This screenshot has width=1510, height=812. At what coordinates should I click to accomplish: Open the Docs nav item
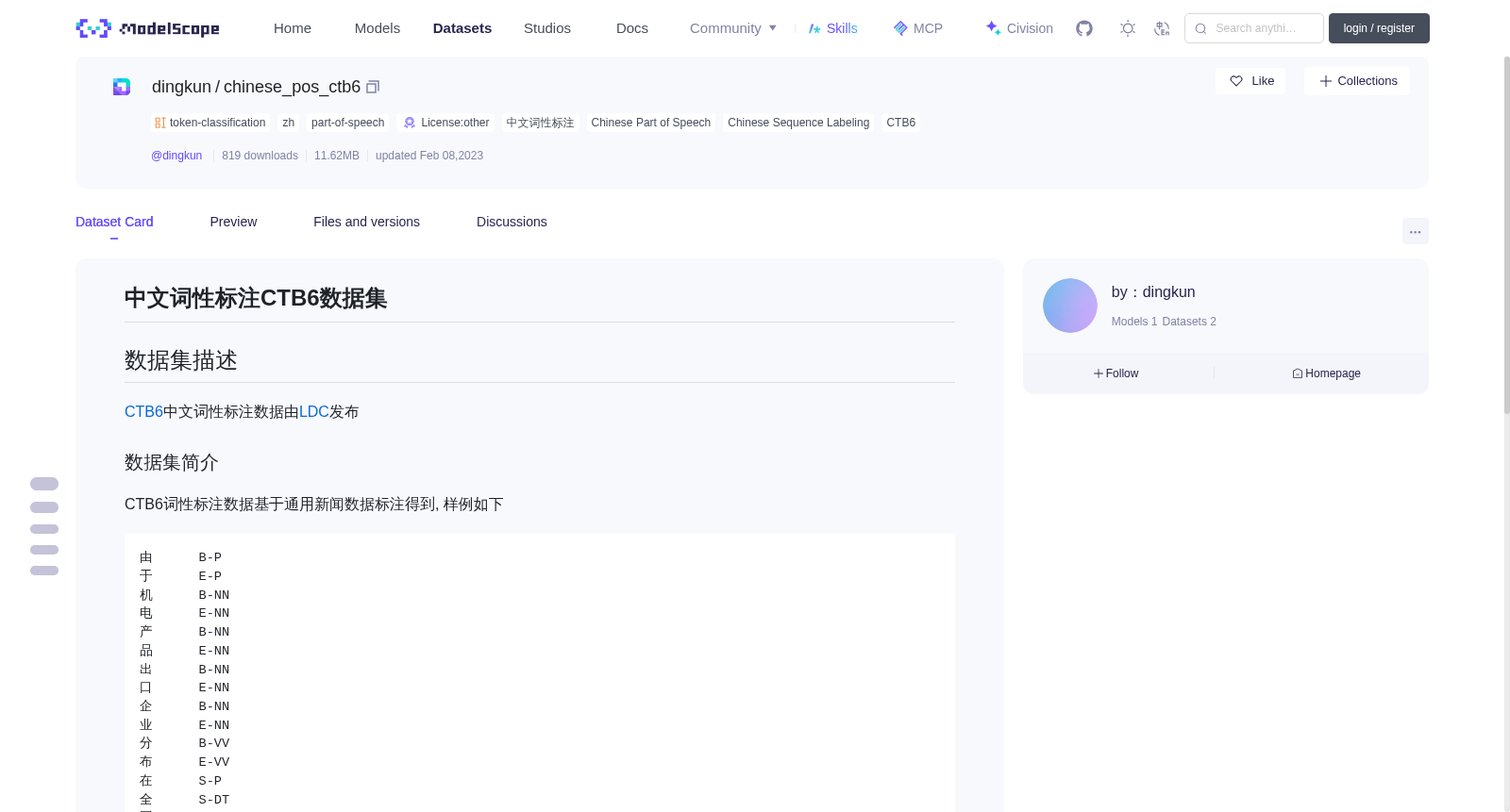pyautogui.click(x=632, y=28)
